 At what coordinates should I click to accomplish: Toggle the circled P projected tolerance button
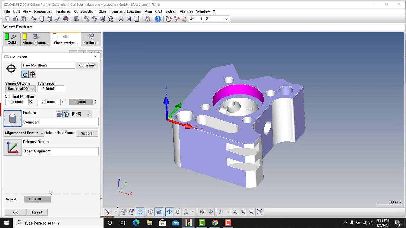(66, 114)
